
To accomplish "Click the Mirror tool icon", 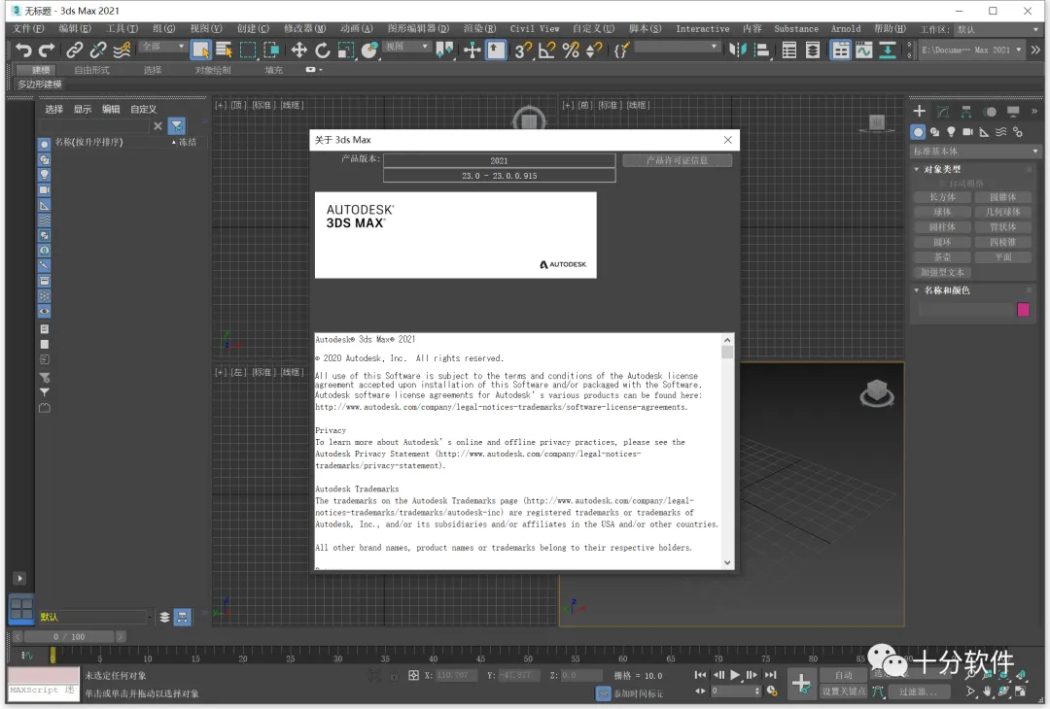I will tap(738, 51).
